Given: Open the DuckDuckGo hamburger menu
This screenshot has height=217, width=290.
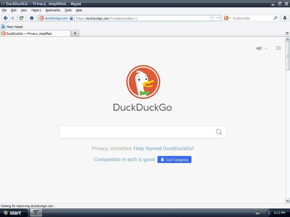Looking at the screenshot, I should (x=279, y=48).
